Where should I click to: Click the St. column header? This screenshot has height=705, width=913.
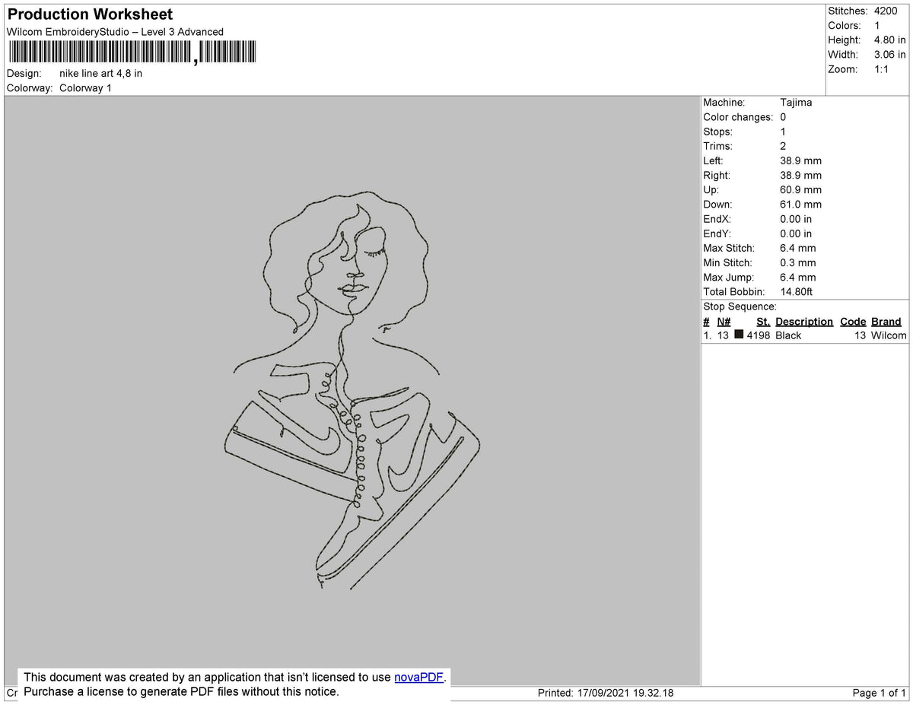click(763, 321)
